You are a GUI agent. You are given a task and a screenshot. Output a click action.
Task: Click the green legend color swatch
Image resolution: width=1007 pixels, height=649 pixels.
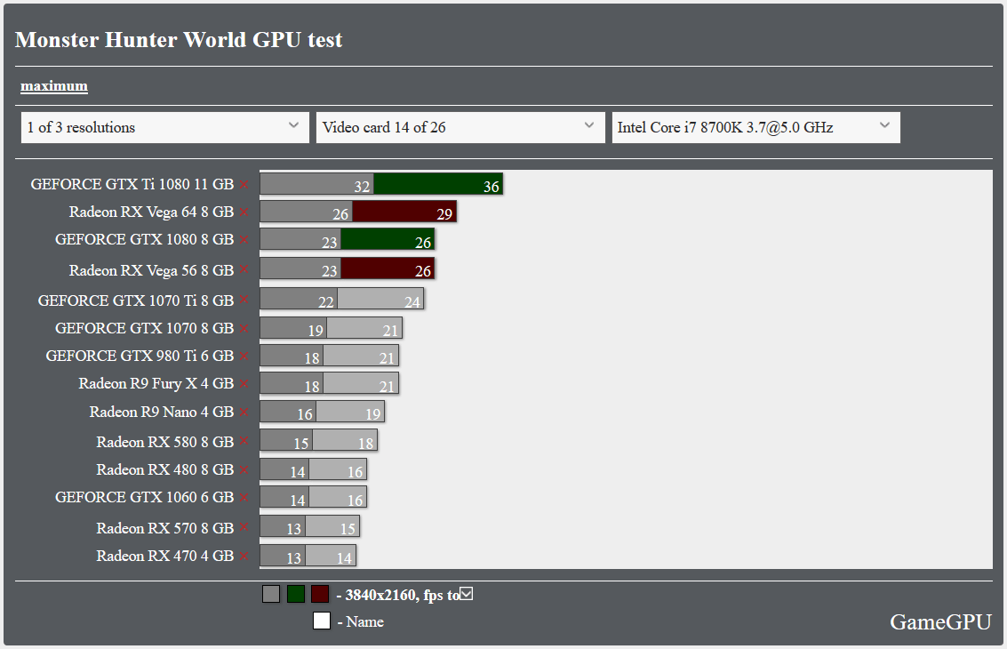coord(295,594)
